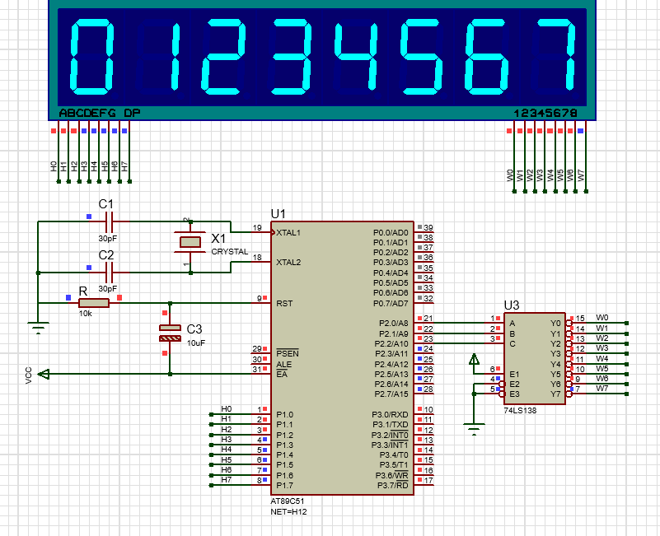
Task: Click the P3.0/RXD pin label
Action: (x=390, y=415)
